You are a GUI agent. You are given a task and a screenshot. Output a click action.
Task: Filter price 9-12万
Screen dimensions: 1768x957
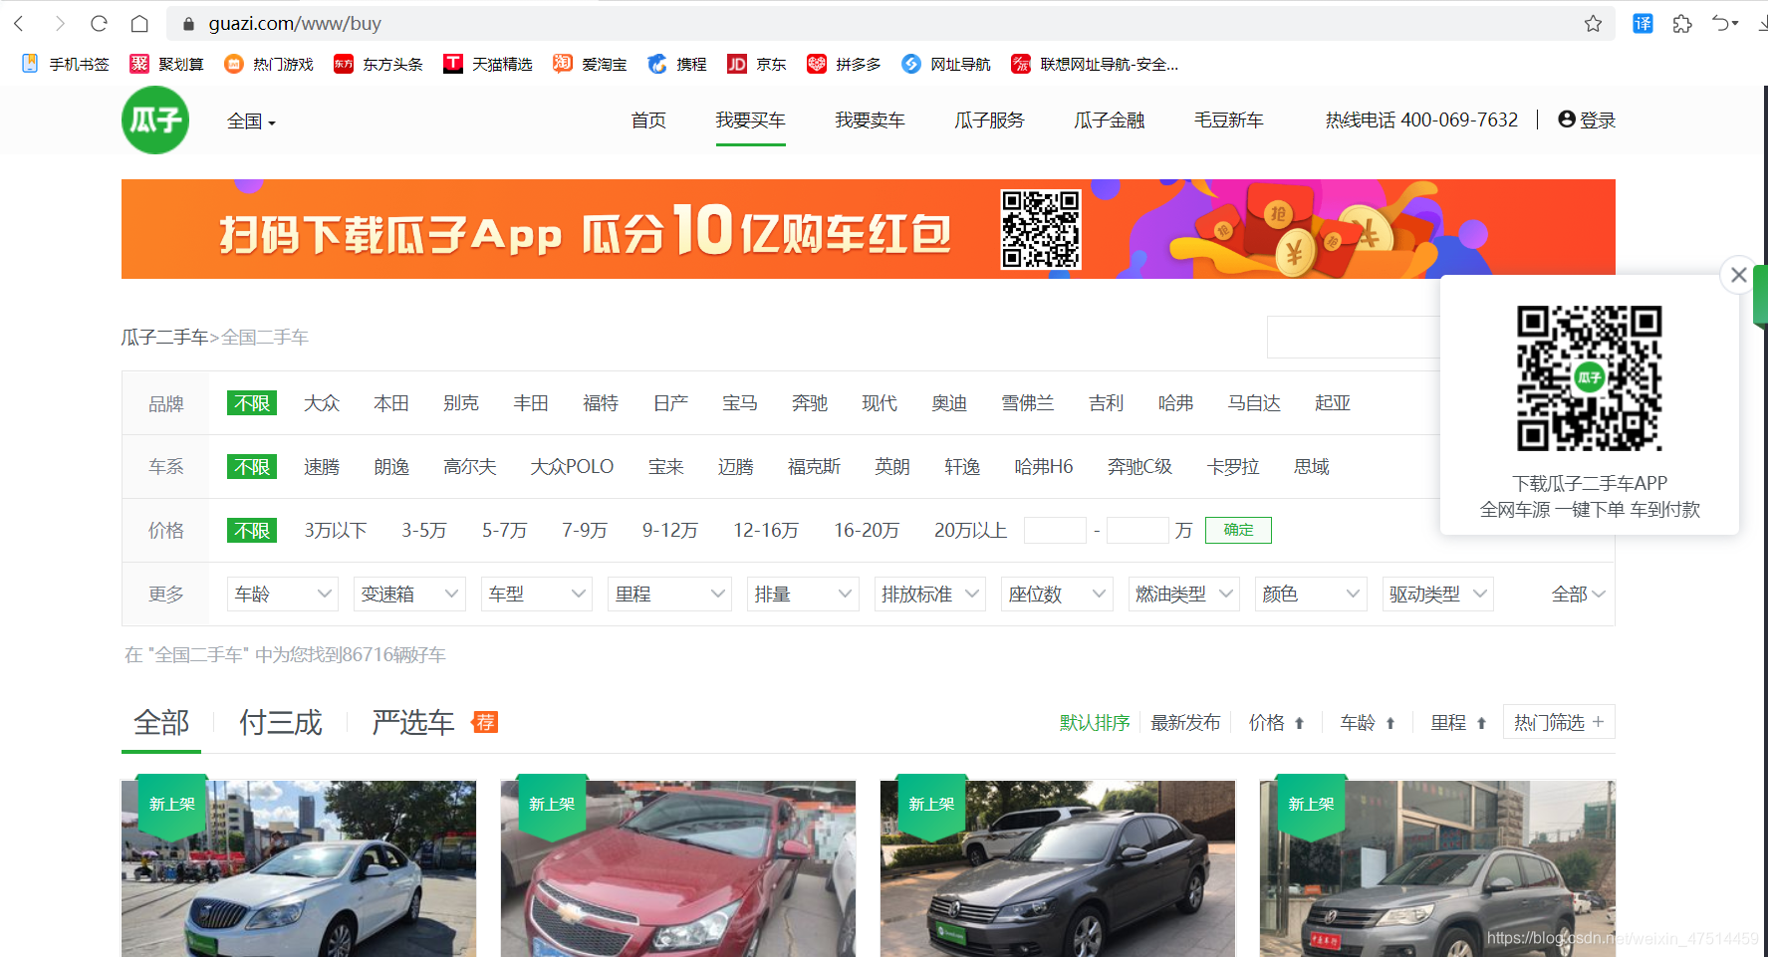670,531
